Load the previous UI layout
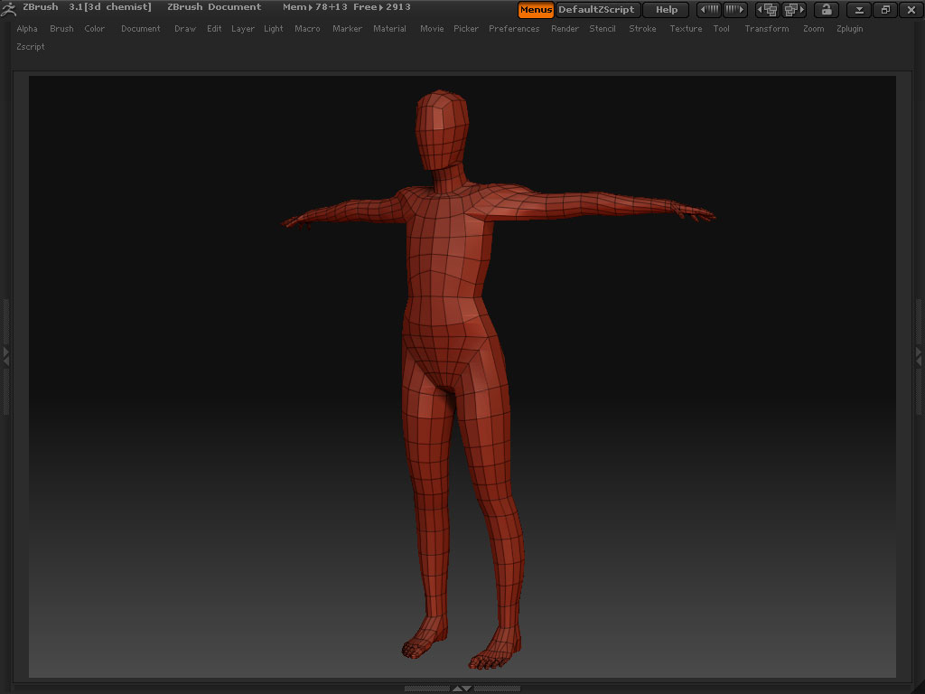The height and width of the screenshot is (694, 925). pos(768,9)
